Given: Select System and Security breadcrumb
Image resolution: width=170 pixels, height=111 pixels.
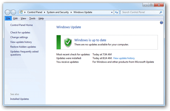Looking at the screenshot, I should (58, 12).
